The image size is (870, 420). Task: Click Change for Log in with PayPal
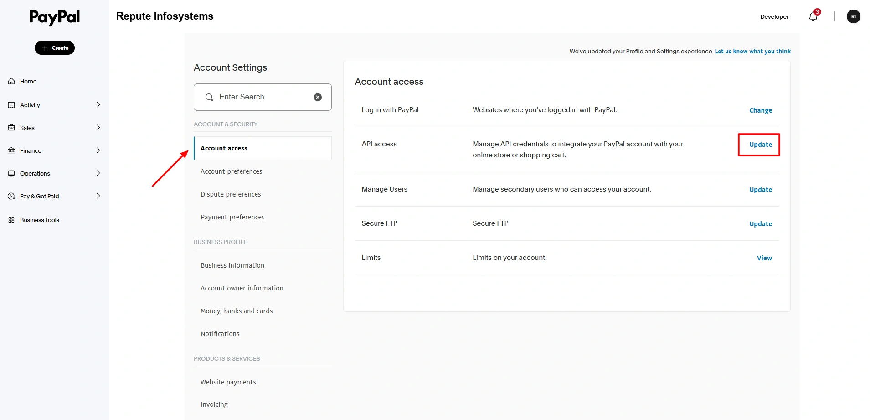[x=761, y=110]
